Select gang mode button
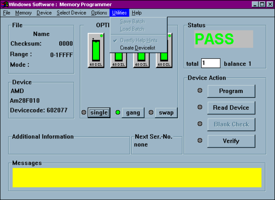Viewport: 275px width, 200px height. [133, 112]
